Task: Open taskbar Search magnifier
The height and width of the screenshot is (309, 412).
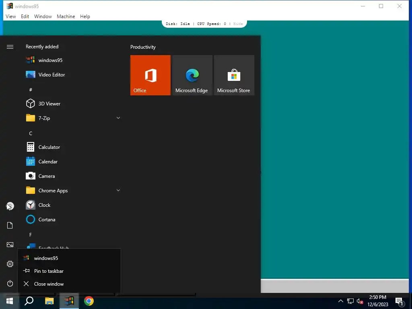Action: tap(29, 301)
